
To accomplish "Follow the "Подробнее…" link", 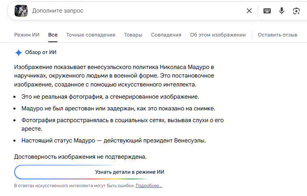I will coord(149,185).
